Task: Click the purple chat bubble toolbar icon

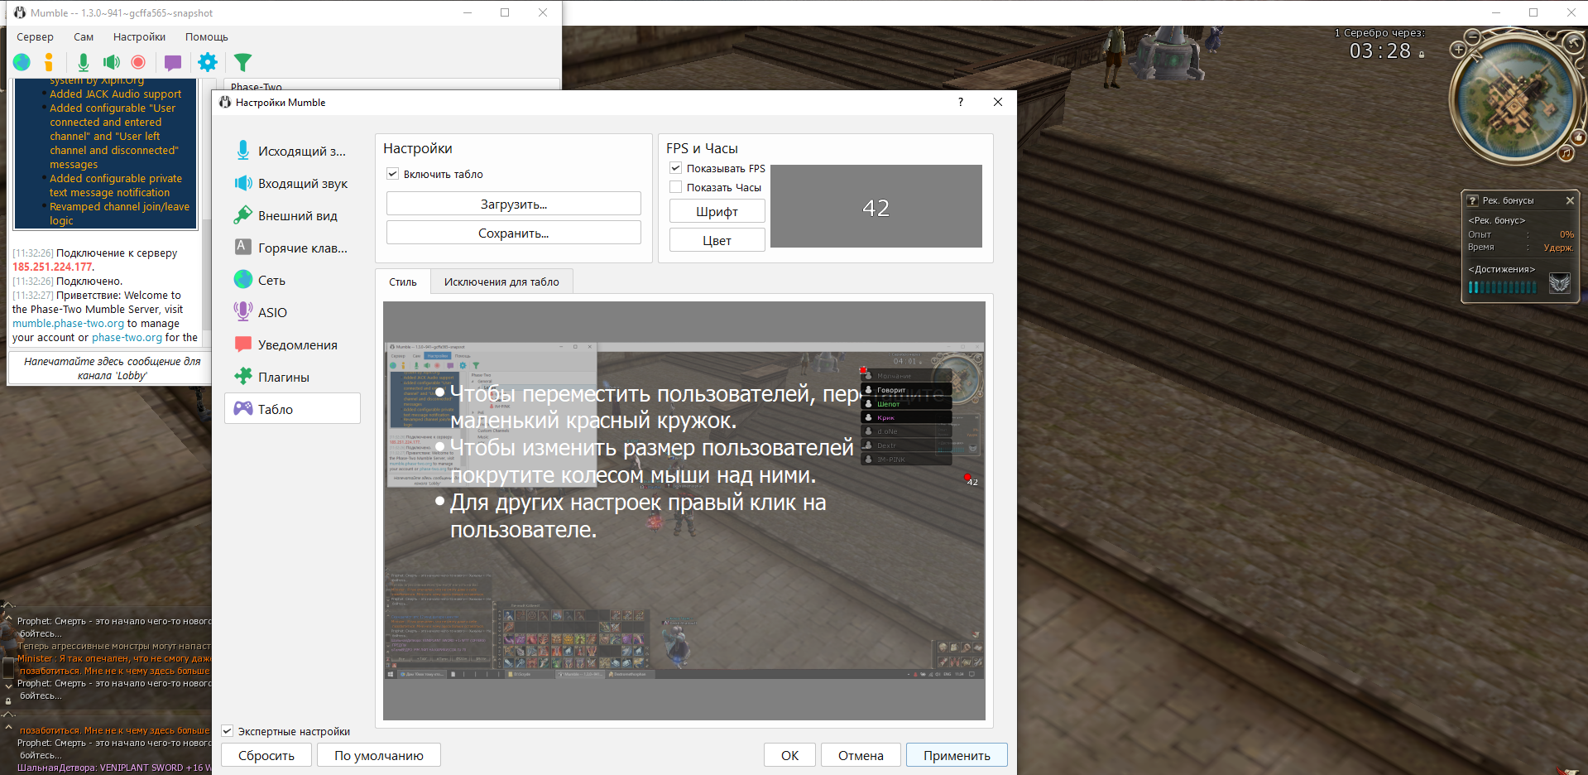Action: [x=173, y=62]
